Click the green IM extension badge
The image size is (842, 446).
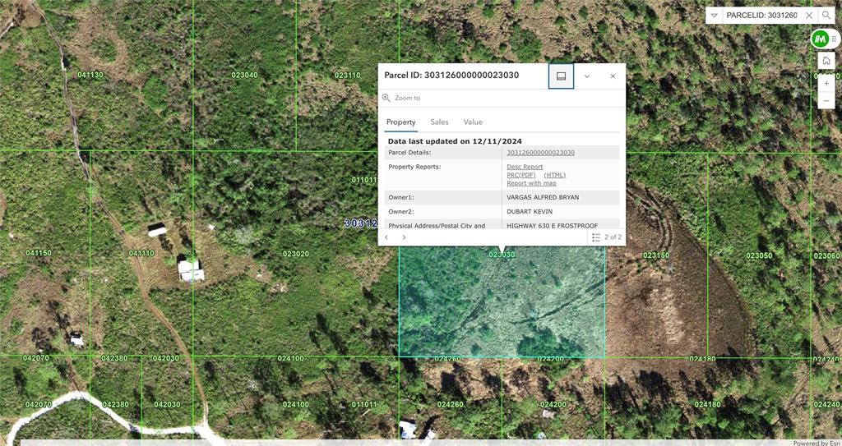pos(819,39)
